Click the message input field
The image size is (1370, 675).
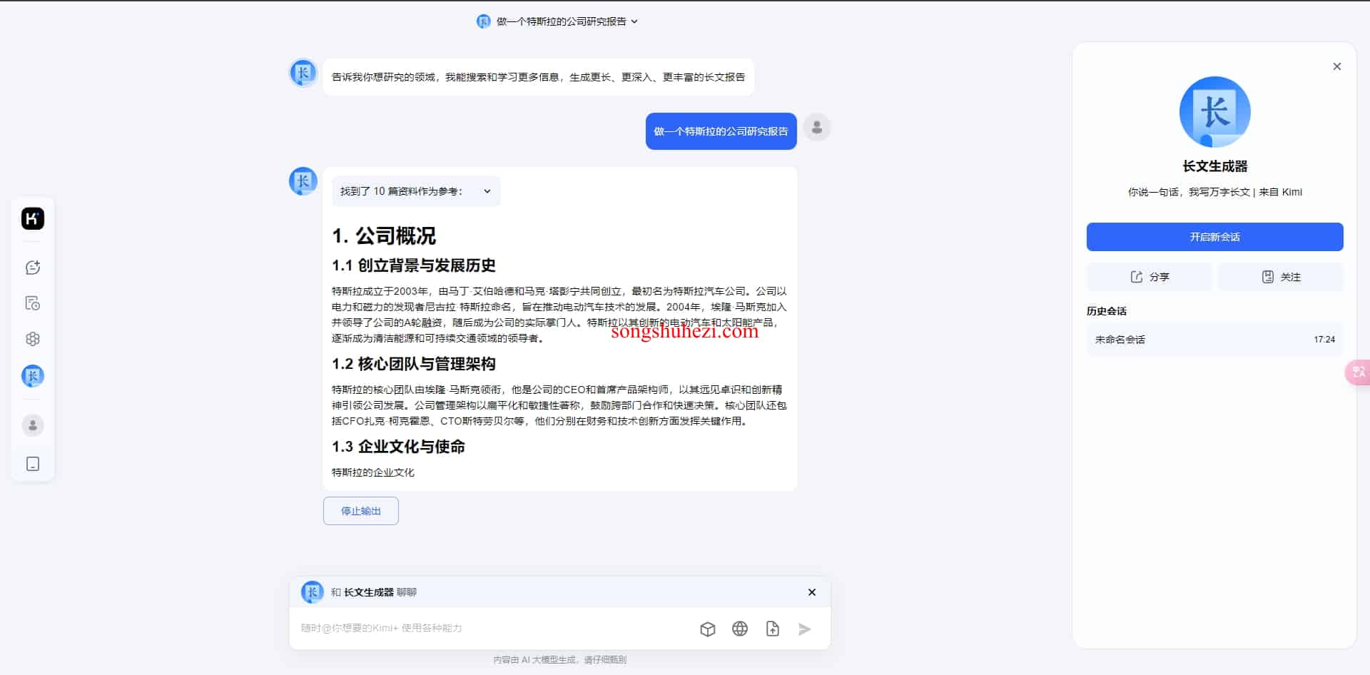(x=492, y=629)
